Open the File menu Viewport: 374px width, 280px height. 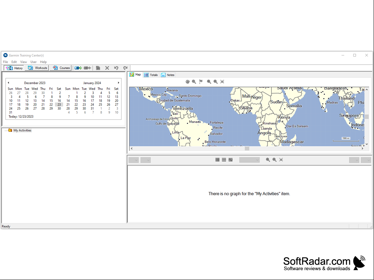5,62
